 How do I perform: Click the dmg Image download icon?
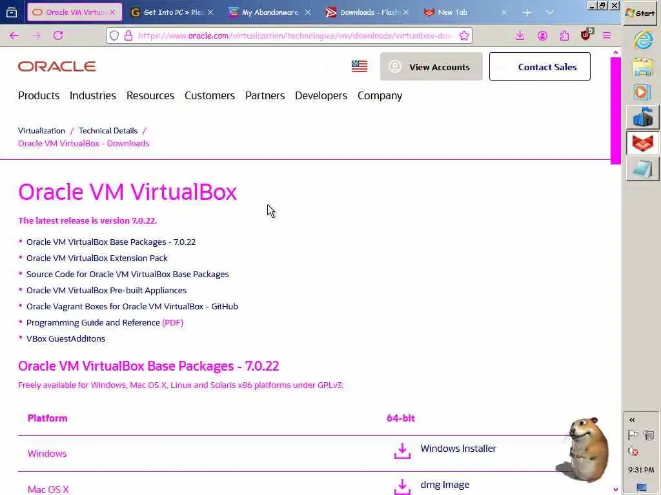(x=402, y=487)
